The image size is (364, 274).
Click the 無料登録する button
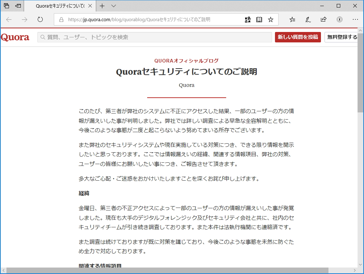342,37
